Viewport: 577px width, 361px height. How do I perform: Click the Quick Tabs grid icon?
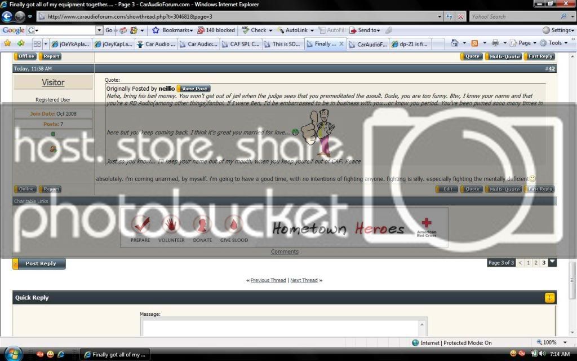[x=37, y=44]
